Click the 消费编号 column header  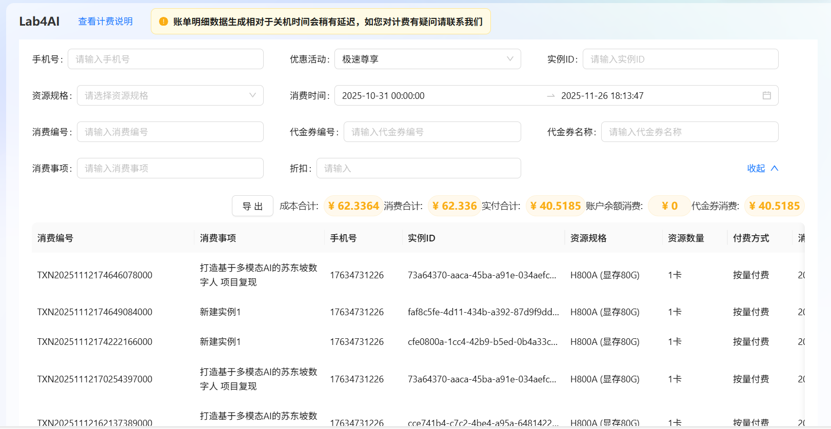[x=55, y=238]
